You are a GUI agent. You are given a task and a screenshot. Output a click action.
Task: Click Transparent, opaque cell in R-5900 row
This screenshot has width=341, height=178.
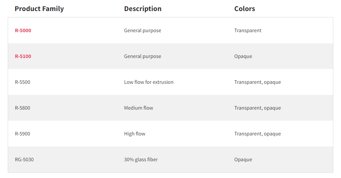258,134
